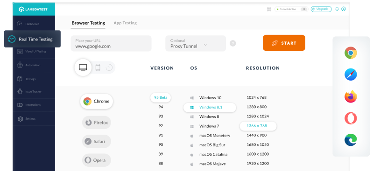Select the Safari browser option
373x171 pixels.
97,141
